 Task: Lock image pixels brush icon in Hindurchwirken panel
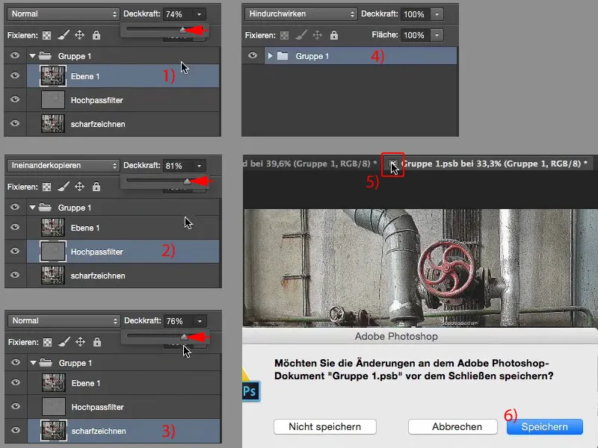(301, 35)
